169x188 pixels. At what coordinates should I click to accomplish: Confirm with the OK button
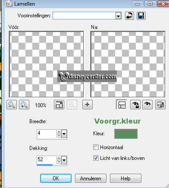[56, 178]
